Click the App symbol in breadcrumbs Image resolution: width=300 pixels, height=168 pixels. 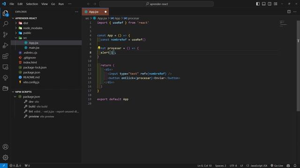click(x=116, y=18)
